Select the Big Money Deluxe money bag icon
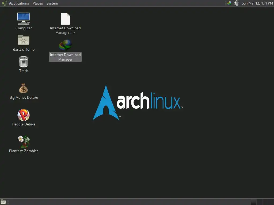The width and height of the screenshot is (274, 205). click(24, 88)
